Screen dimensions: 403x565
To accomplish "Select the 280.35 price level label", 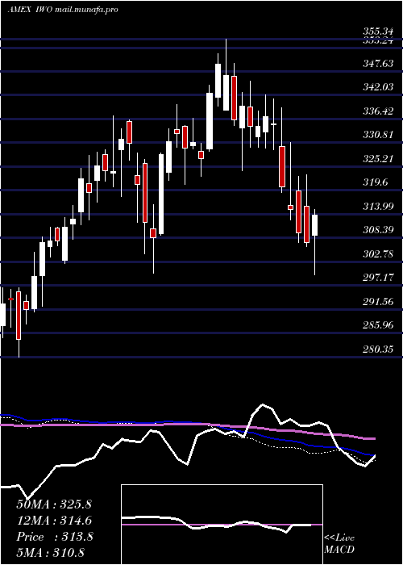I will (x=378, y=349).
